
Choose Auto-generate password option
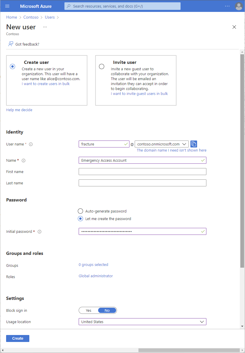click(x=80, y=211)
